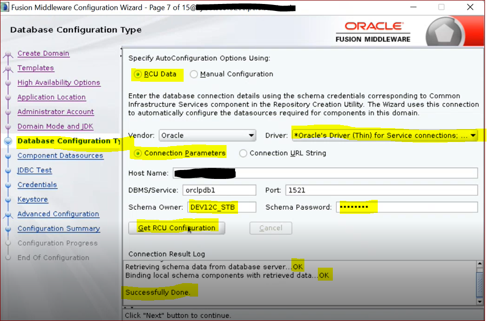Go to Component Datasources step
The image size is (487, 321).
(x=60, y=156)
